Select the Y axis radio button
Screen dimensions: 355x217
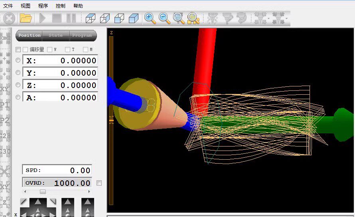[18, 72]
